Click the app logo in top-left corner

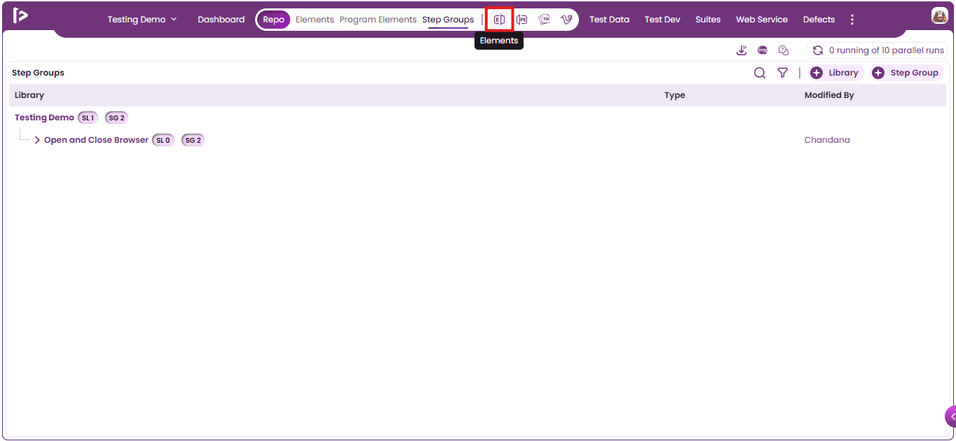pyautogui.click(x=20, y=15)
